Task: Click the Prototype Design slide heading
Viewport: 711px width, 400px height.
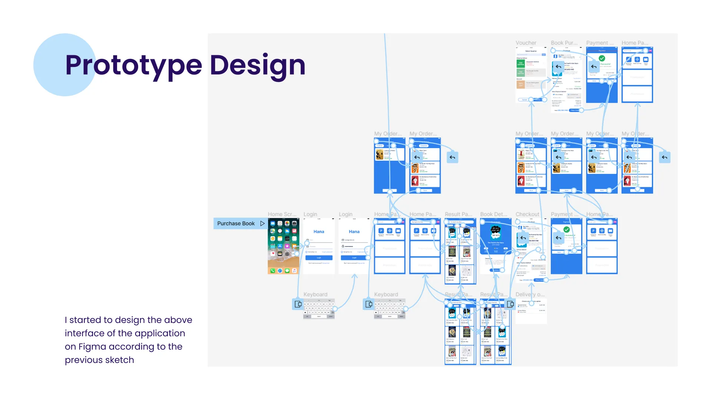Action: [x=185, y=65]
